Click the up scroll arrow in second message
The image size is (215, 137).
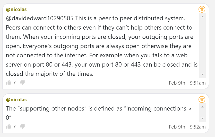point(202,107)
